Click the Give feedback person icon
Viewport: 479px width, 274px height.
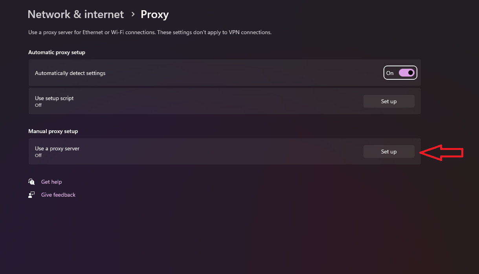(31, 194)
